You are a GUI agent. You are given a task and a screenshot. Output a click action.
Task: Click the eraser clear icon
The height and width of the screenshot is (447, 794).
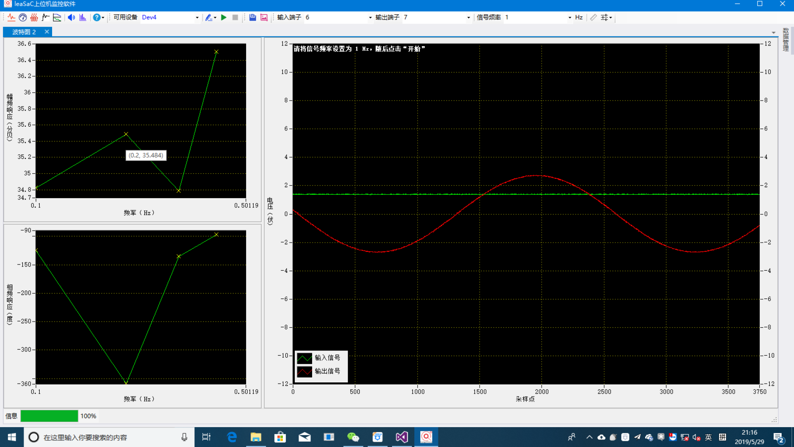click(593, 17)
